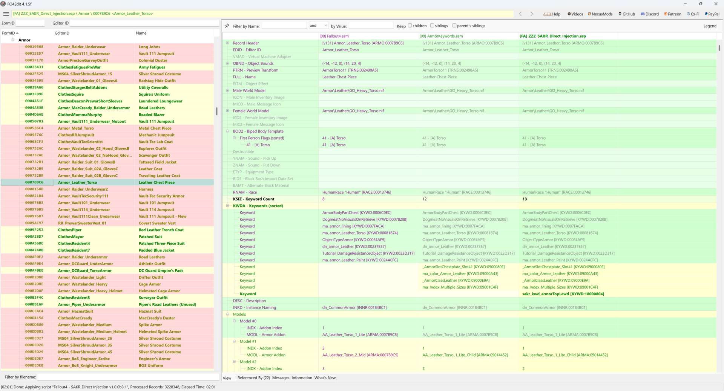Select the Armor_Leather_Torso record
724x391 pixels.
coord(107,182)
